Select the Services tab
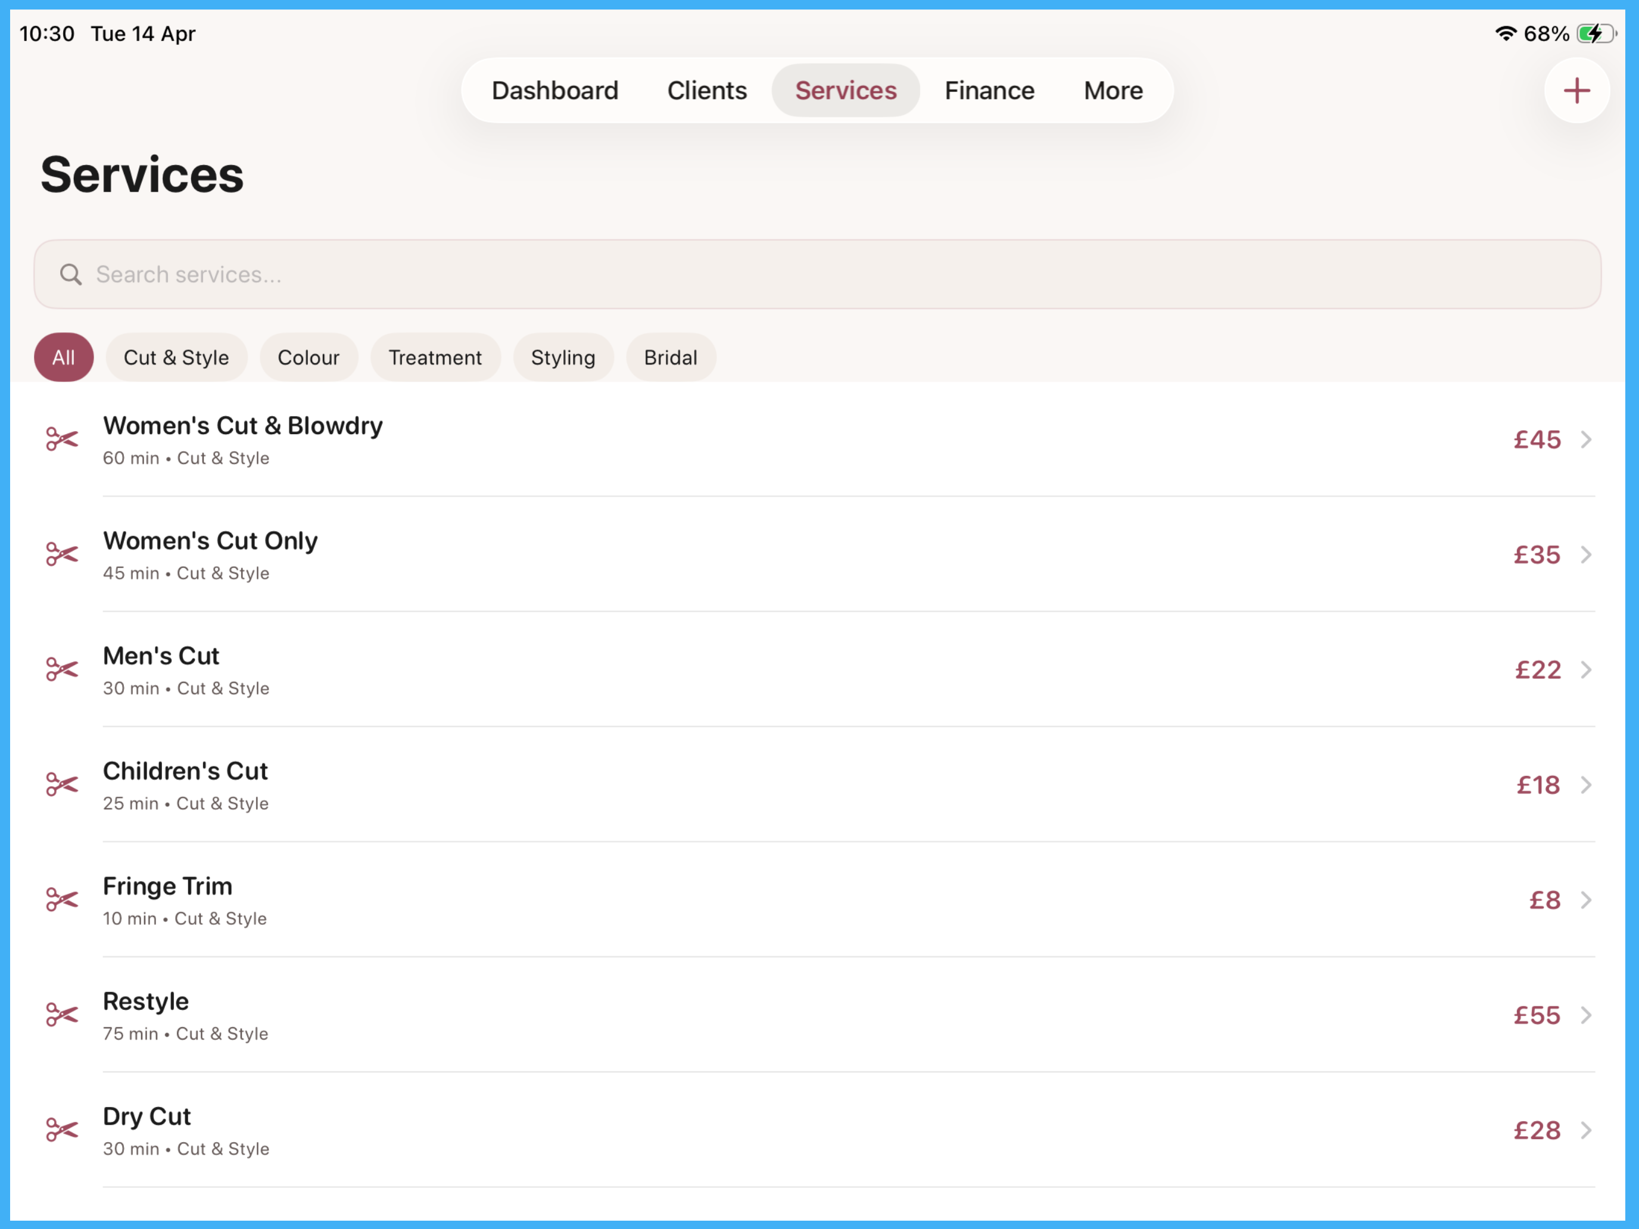Image resolution: width=1639 pixels, height=1229 pixels. pos(846,91)
